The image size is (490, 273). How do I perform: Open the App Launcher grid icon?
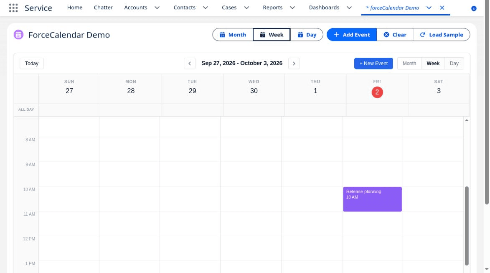click(13, 8)
